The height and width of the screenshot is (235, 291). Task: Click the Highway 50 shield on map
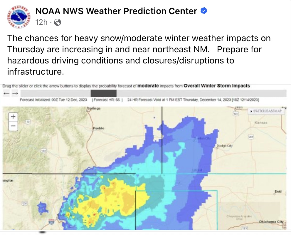pyautogui.click(x=28, y=122)
